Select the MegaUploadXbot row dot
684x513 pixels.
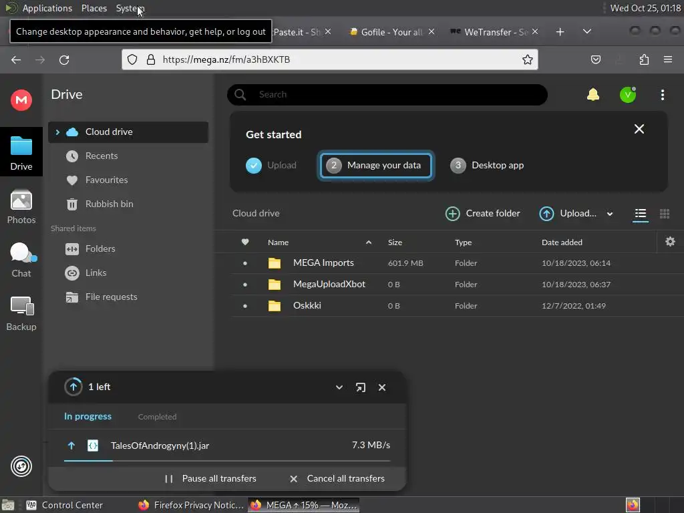(245, 285)
